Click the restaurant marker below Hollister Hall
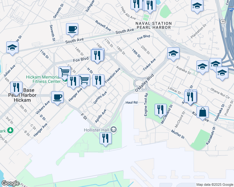This screenshot has width=234, height=187. [105, 139]
